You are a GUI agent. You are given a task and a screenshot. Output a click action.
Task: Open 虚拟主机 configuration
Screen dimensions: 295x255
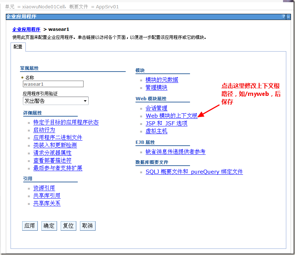tap(156, 131)
